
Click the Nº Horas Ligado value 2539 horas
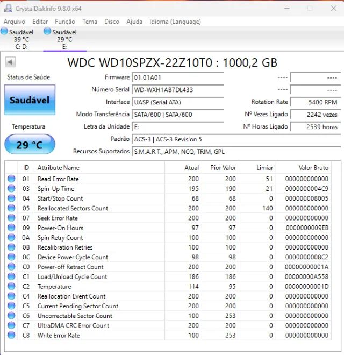[316, 127]
